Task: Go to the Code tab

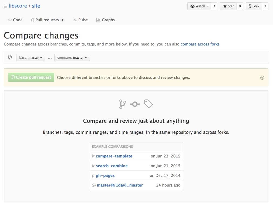Action: [15, 20]
